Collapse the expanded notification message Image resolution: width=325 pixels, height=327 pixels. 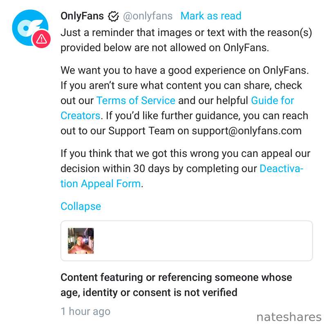point(81,206)
